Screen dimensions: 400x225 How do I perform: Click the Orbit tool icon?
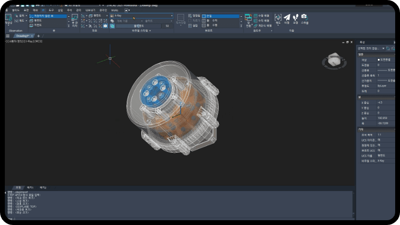278,17
